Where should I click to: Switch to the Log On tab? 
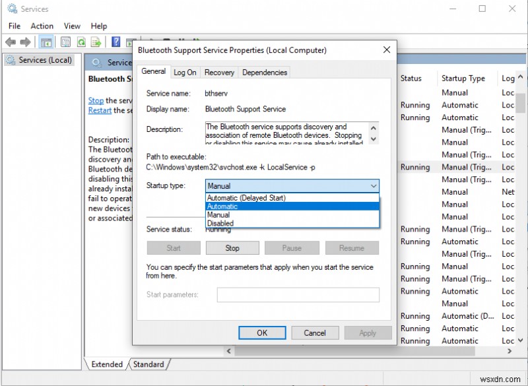185,72
